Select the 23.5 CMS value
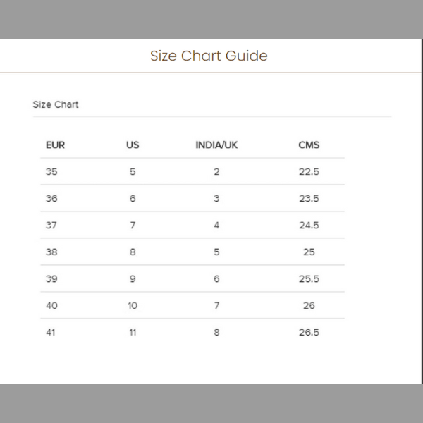Screen dimensions: 423x423 pos(309,199)
